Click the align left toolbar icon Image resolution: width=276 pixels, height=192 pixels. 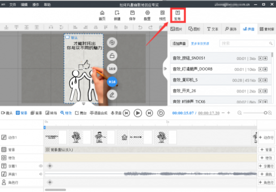(75, 27)
